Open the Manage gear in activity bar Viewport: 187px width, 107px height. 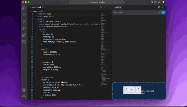24,97
